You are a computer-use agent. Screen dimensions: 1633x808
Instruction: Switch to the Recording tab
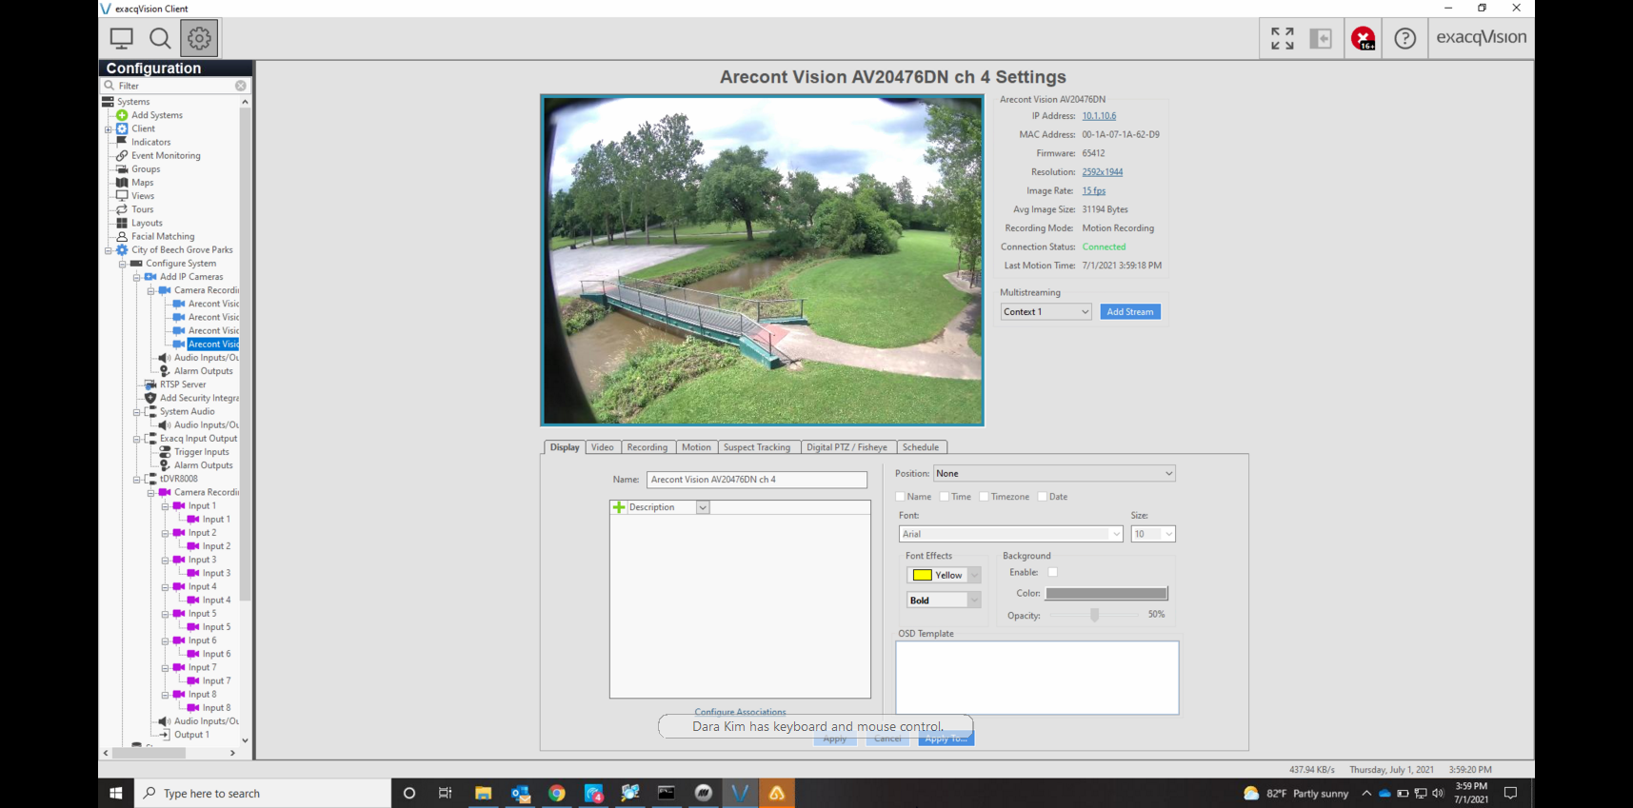(647, 447)
